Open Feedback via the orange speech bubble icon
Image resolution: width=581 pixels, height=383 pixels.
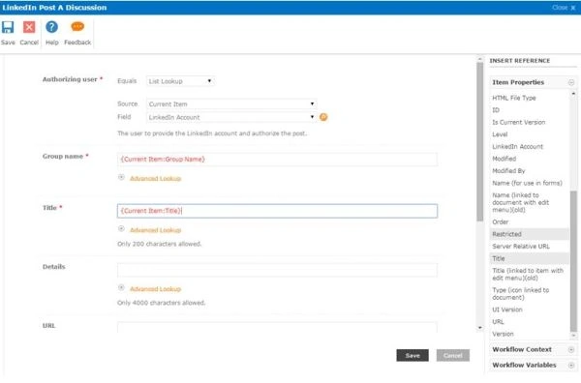point(77,27)
